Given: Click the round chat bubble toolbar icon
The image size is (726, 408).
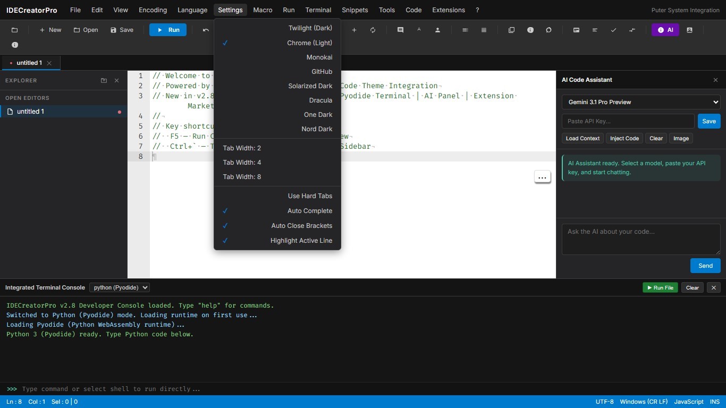Looking at the screenshot, I should [x=548, y=30].
